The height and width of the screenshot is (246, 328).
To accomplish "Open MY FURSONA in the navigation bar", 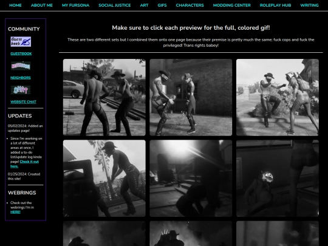I will (75, 5).
